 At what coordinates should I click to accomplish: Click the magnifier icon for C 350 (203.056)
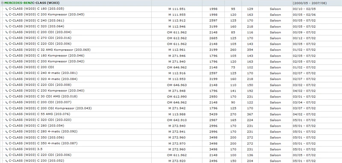coord(6,138)
